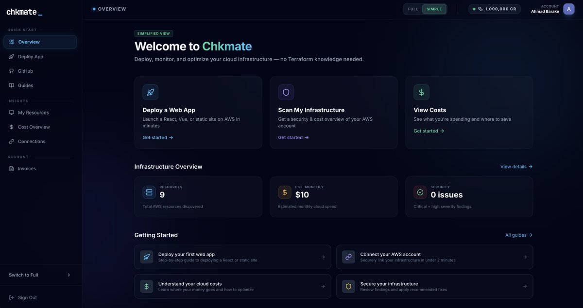Click the dollar icon in Est. Monthly card
Image resolution: width=583 pixels, height=308 pixels.
coord(285,192)
